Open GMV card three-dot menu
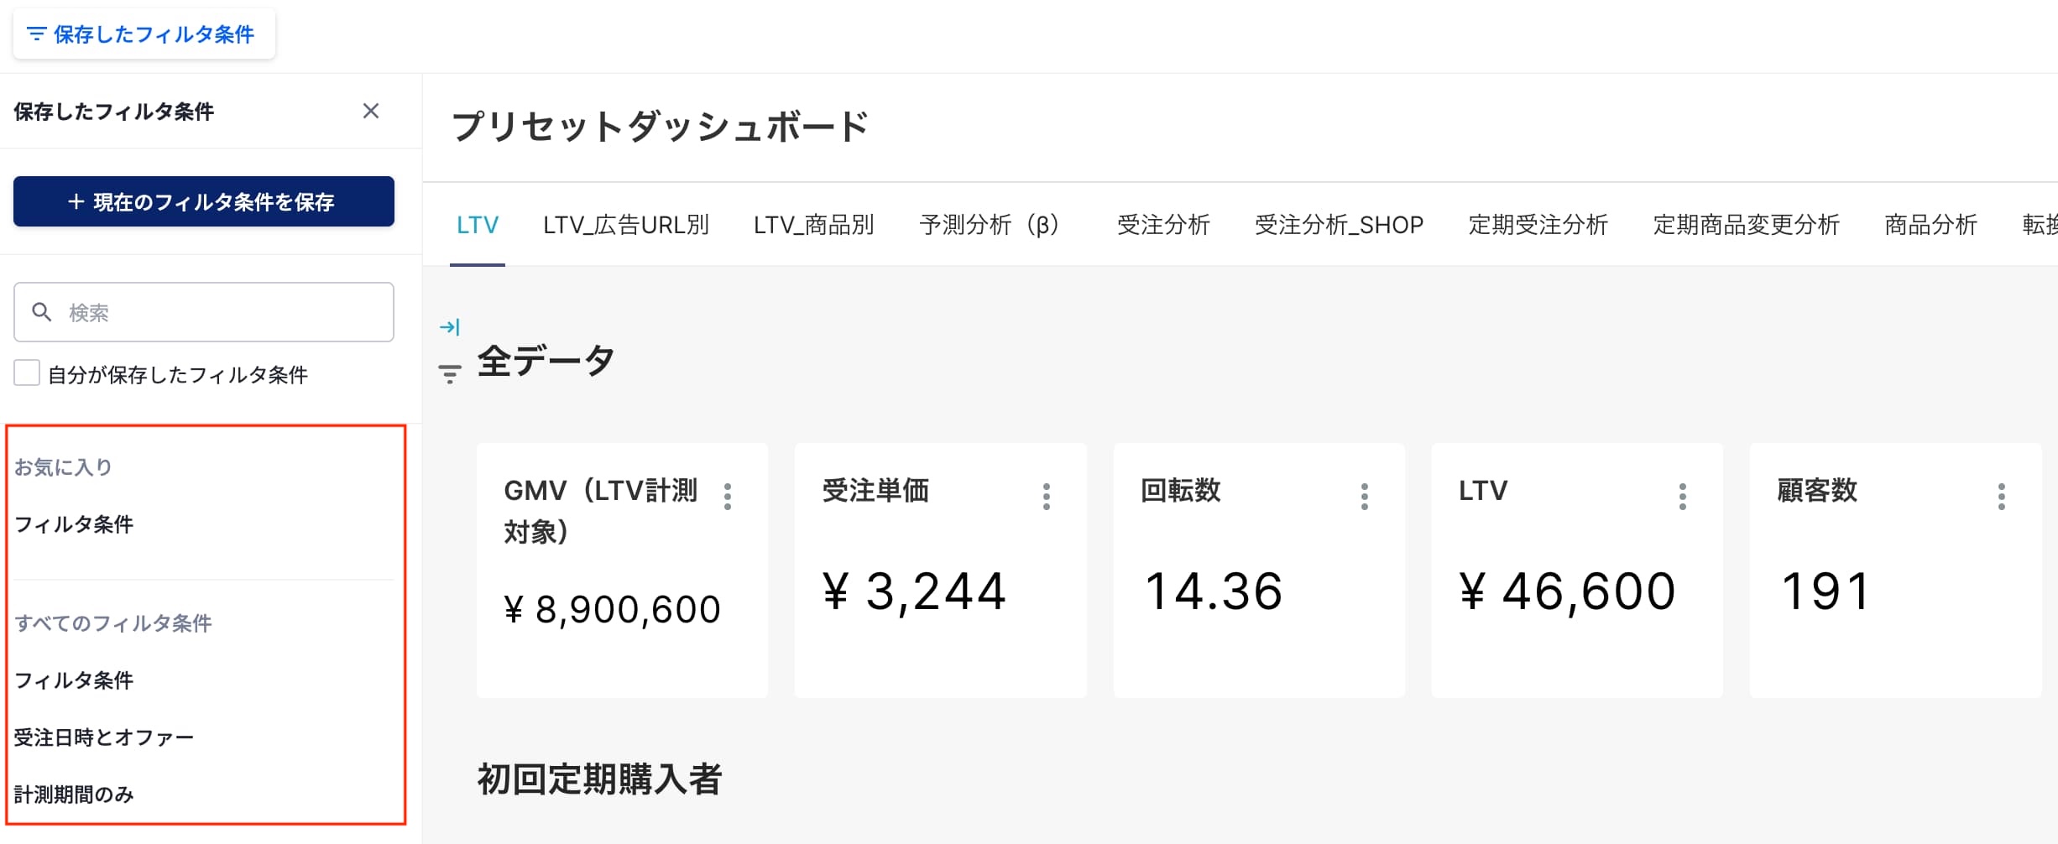 pyautogui.click(x=728, y=497)
